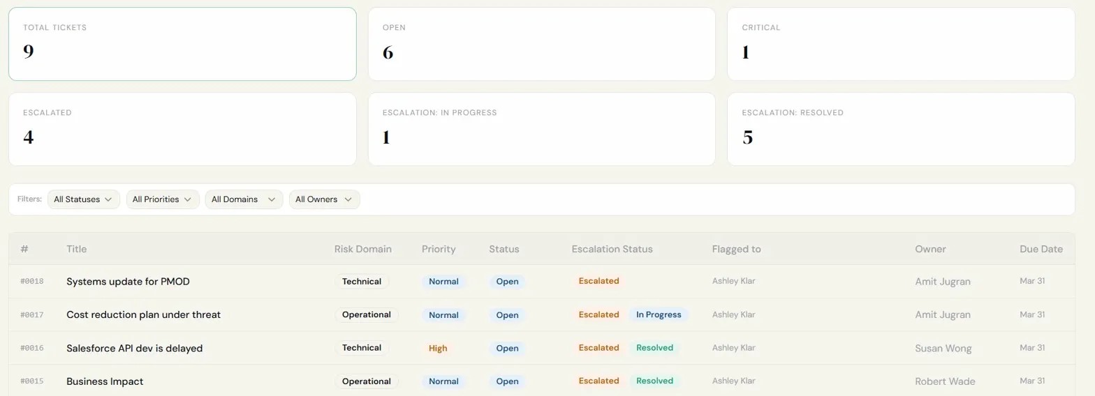Open the All Priorities filter dropdown
Screen dimensions: 1095x396
pyautogui.click(x=163, y=199)
